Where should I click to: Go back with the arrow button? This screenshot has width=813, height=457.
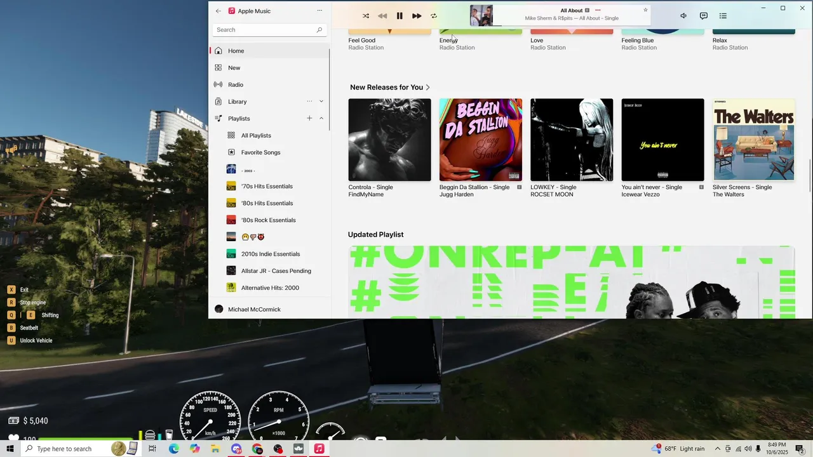[x=218, y=11]
